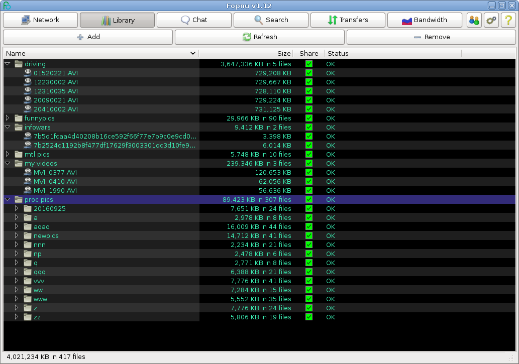This screenshot has height=364, width=519.
Task: Toggle Share checkbox for mtl pics
Action: pos(309,155)
